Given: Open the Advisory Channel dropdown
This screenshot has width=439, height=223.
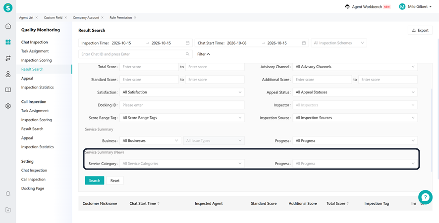Looking at the screenshot, I should tap(355, 67).
